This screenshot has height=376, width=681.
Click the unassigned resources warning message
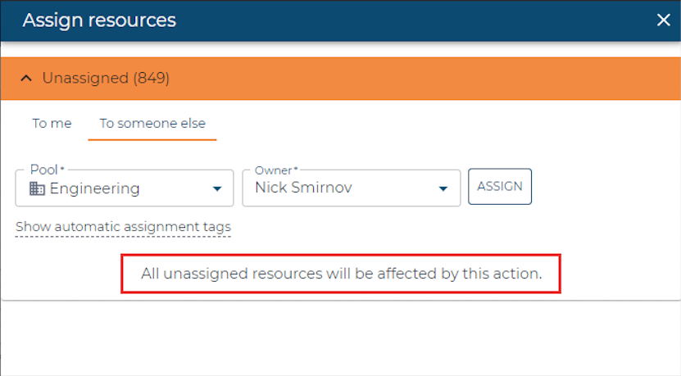pos(342,274)
